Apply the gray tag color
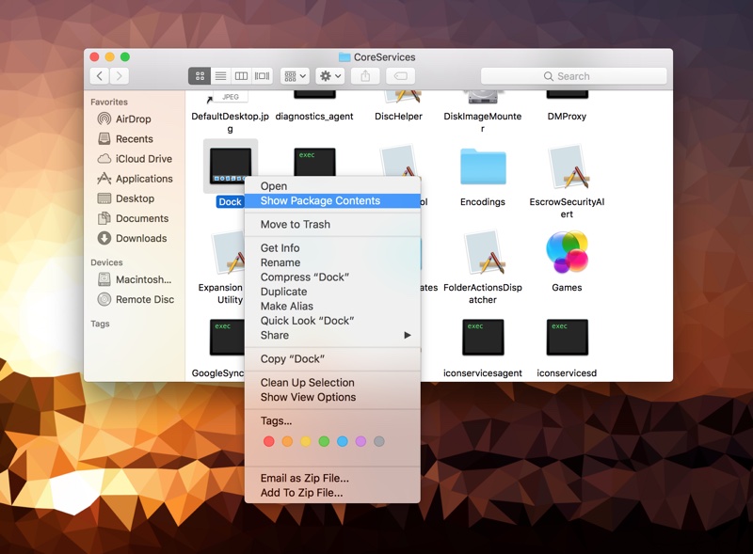The width and height of the screenshot is (753, 554). [379, 441]
